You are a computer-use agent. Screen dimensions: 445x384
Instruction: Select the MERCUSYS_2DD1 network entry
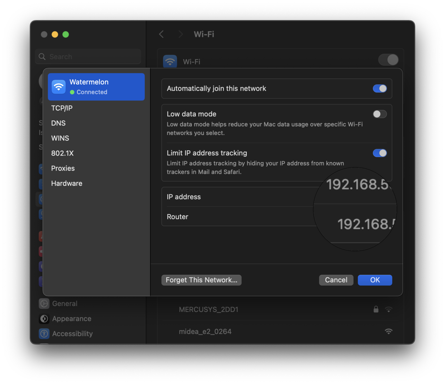209,309
